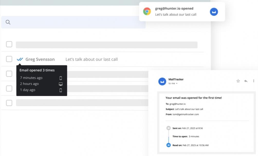
Task: Open the email from Greg Svensson
Action: click(40, 59)
